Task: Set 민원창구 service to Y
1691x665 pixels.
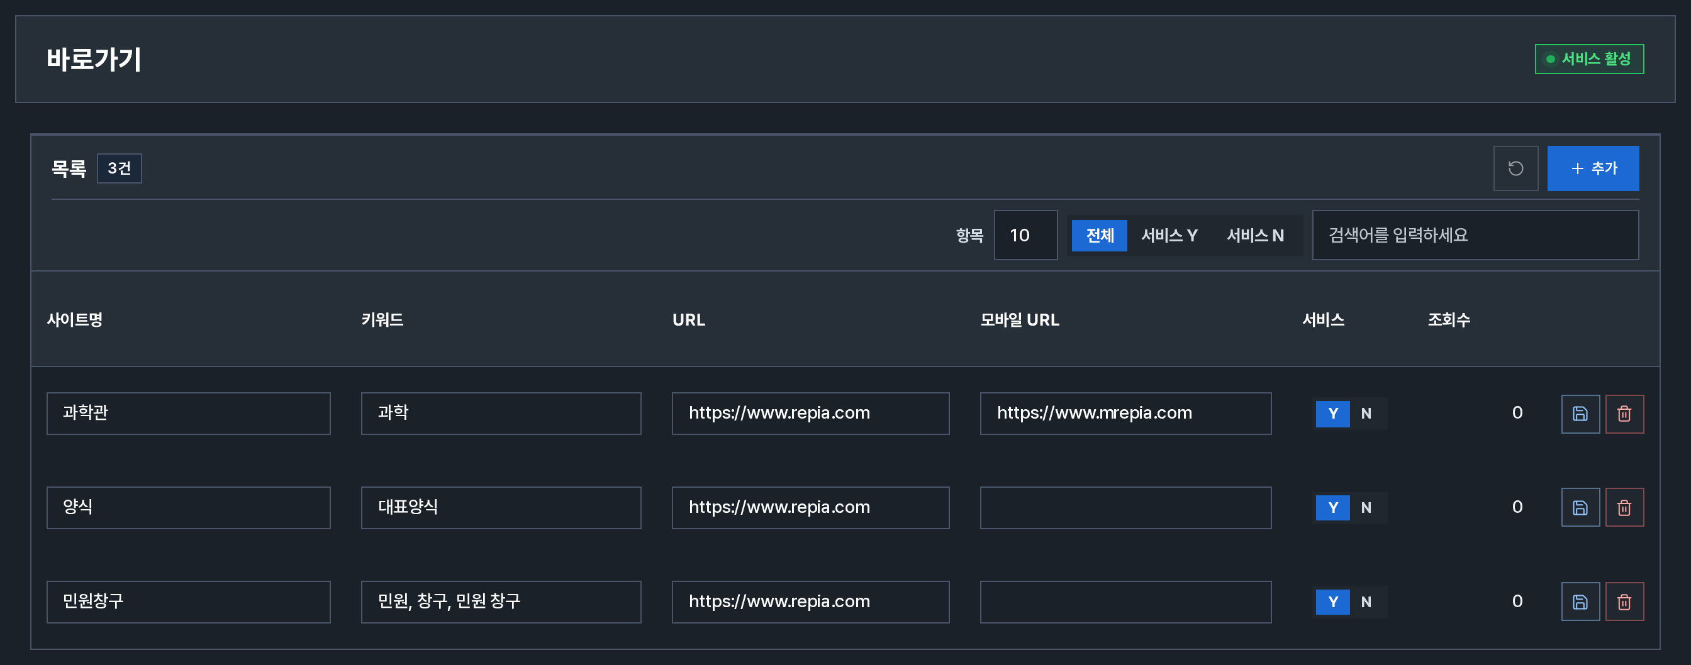Action: coord(1332,602)
